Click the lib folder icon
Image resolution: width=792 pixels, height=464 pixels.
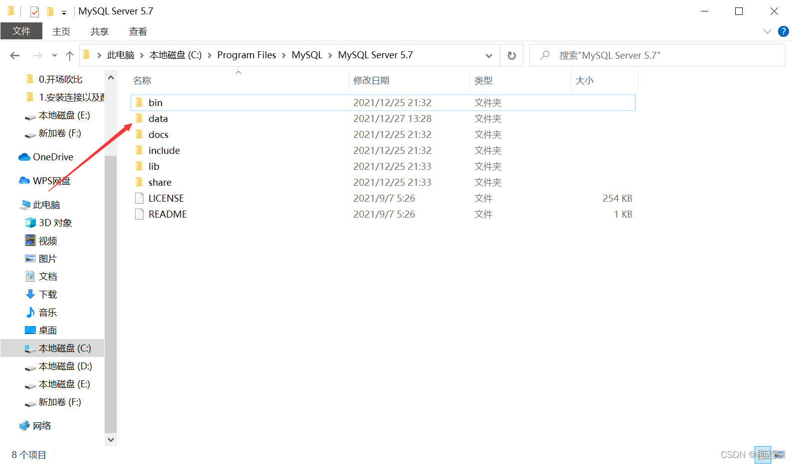(139, 166)
